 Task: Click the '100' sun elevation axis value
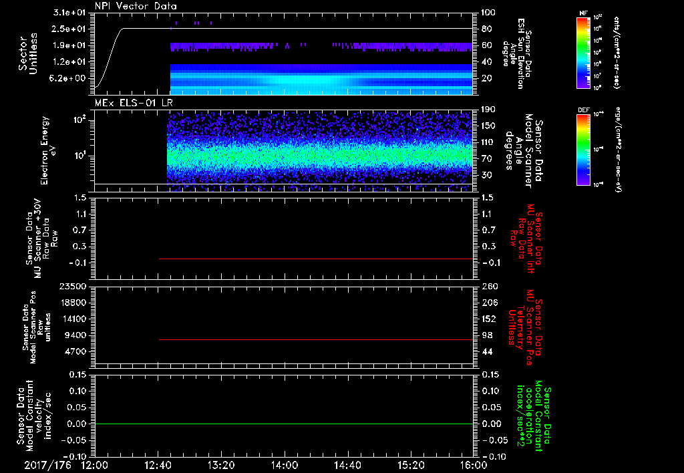(488, 13)
